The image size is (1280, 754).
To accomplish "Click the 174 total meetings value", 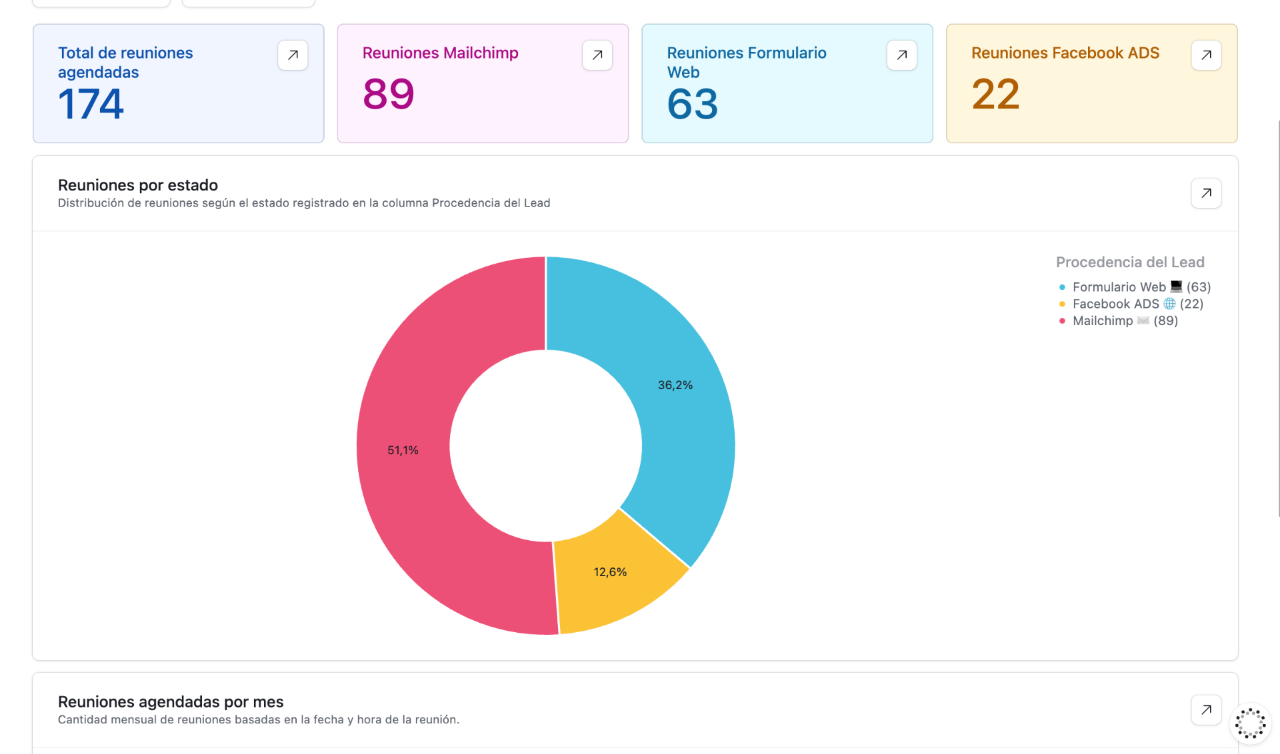I will [91, 104].
